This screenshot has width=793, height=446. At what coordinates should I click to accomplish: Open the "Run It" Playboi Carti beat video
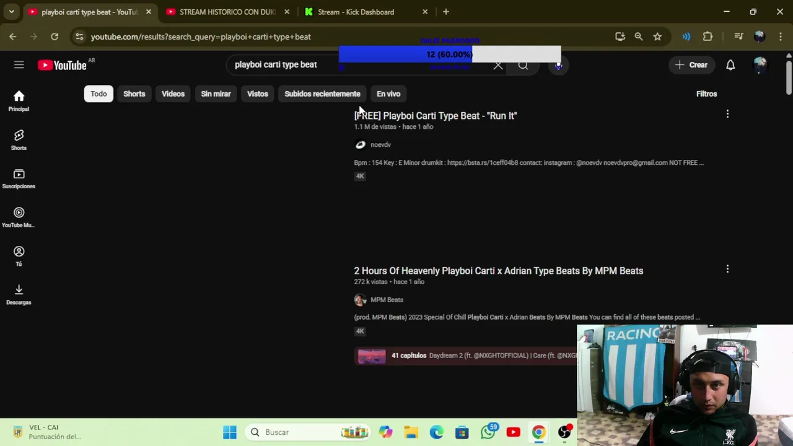[435, 115]
